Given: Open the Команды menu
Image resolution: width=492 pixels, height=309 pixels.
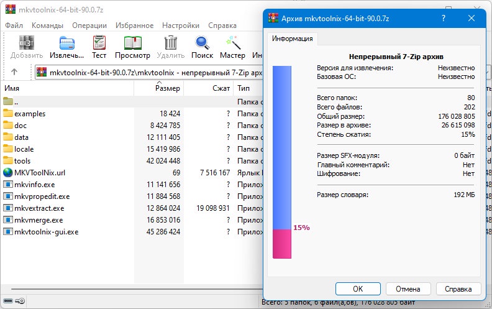Looking at the screenshot, I should 47,25.
